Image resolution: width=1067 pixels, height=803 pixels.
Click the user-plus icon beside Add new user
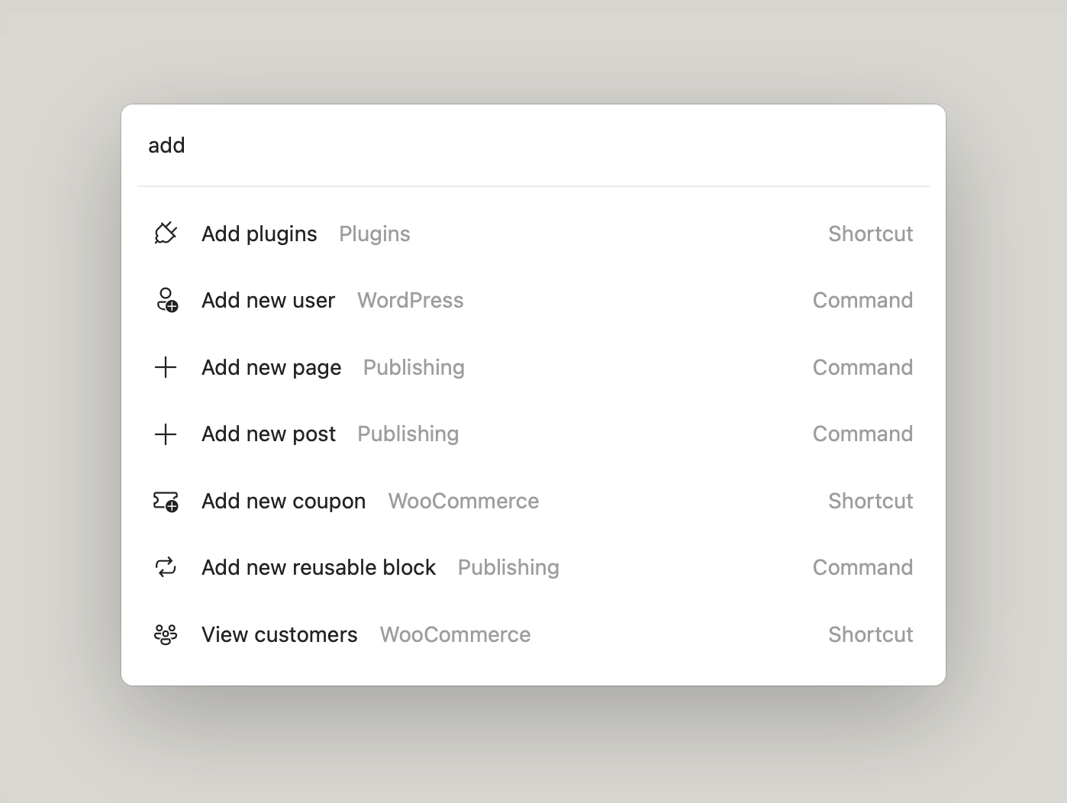(166, 300)
